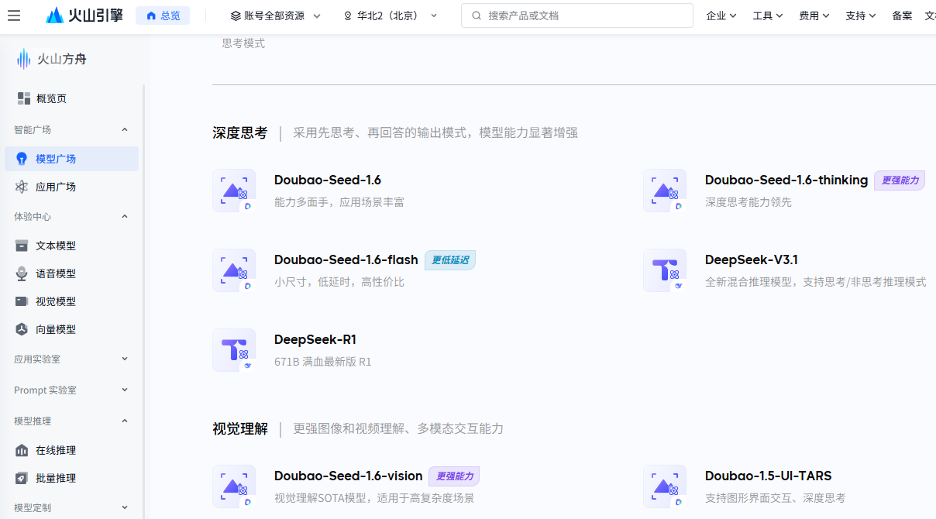Click the 在线推理 sidebar icon
The image size is (936, 519).
click(x=22, y=450)
